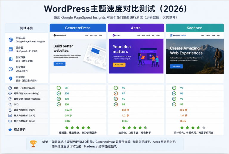229x154 pixels.
Task: Click GeneratePress accessibility score 100
Action: pos(67,93)
